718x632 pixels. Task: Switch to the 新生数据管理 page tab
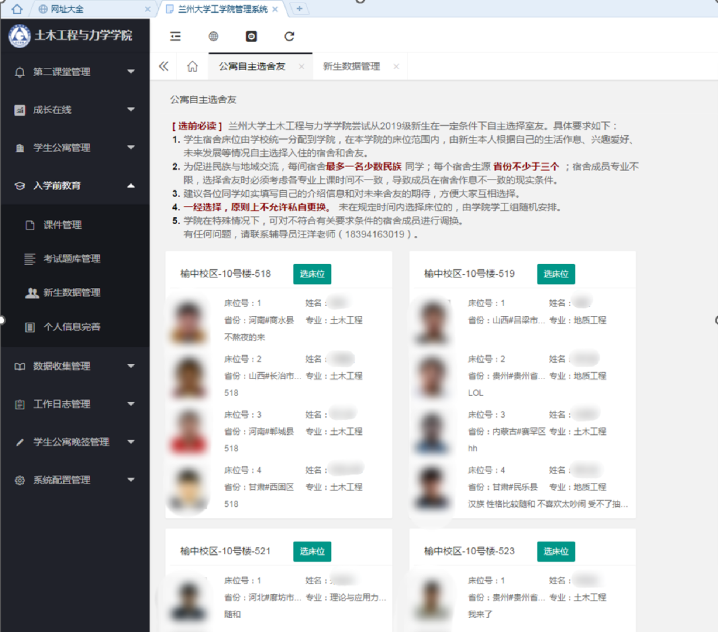pyautogui.click(x=351, y=67)
